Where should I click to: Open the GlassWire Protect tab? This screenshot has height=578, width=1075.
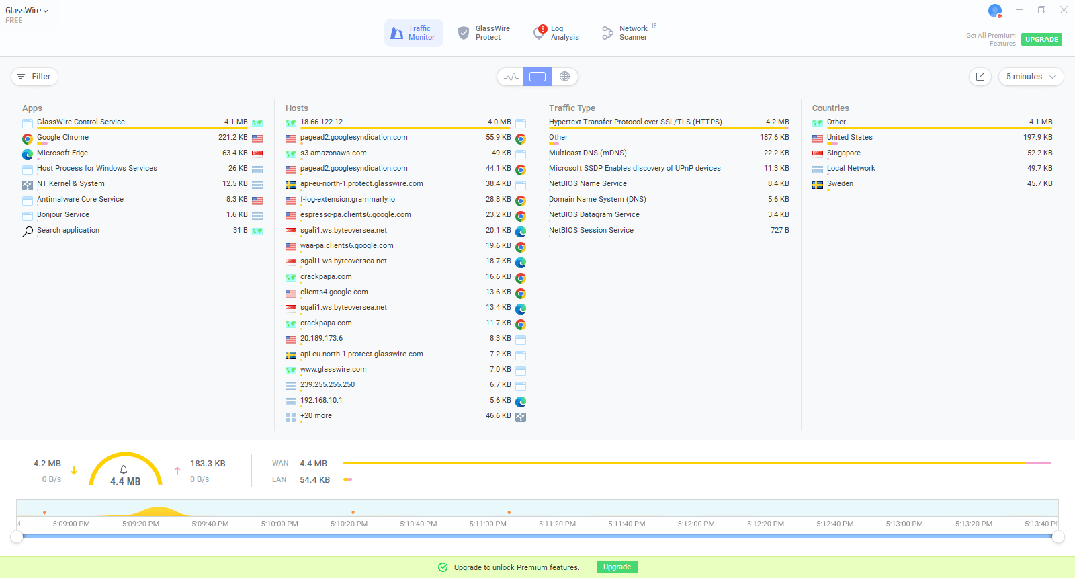pos(484,33)
